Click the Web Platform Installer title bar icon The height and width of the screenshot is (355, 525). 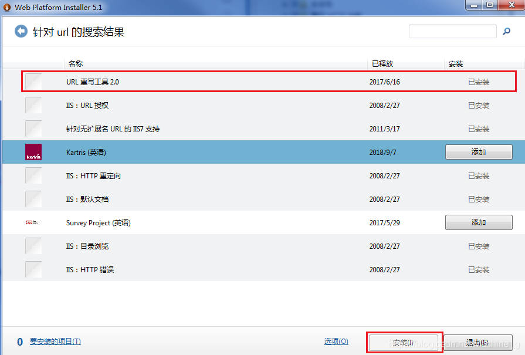[6, 6]
